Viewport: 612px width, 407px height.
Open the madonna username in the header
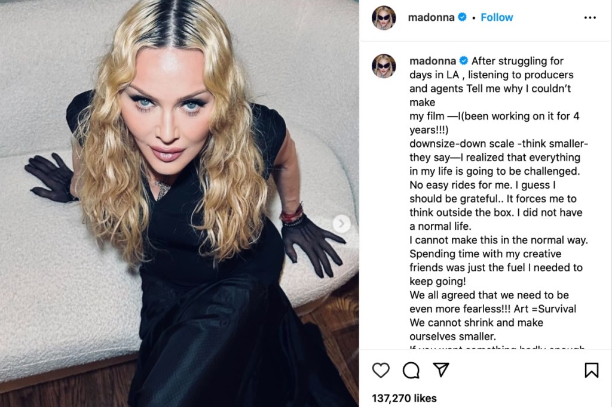click(431, 17)
